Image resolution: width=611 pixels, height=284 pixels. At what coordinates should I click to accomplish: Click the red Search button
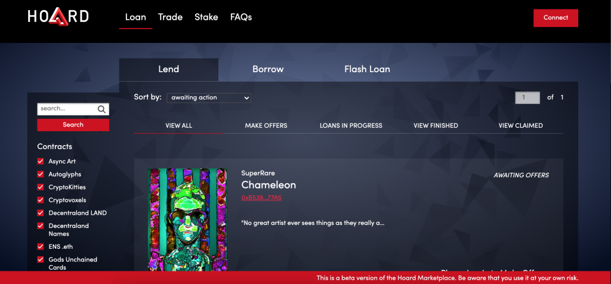click(x=73, y=125)
